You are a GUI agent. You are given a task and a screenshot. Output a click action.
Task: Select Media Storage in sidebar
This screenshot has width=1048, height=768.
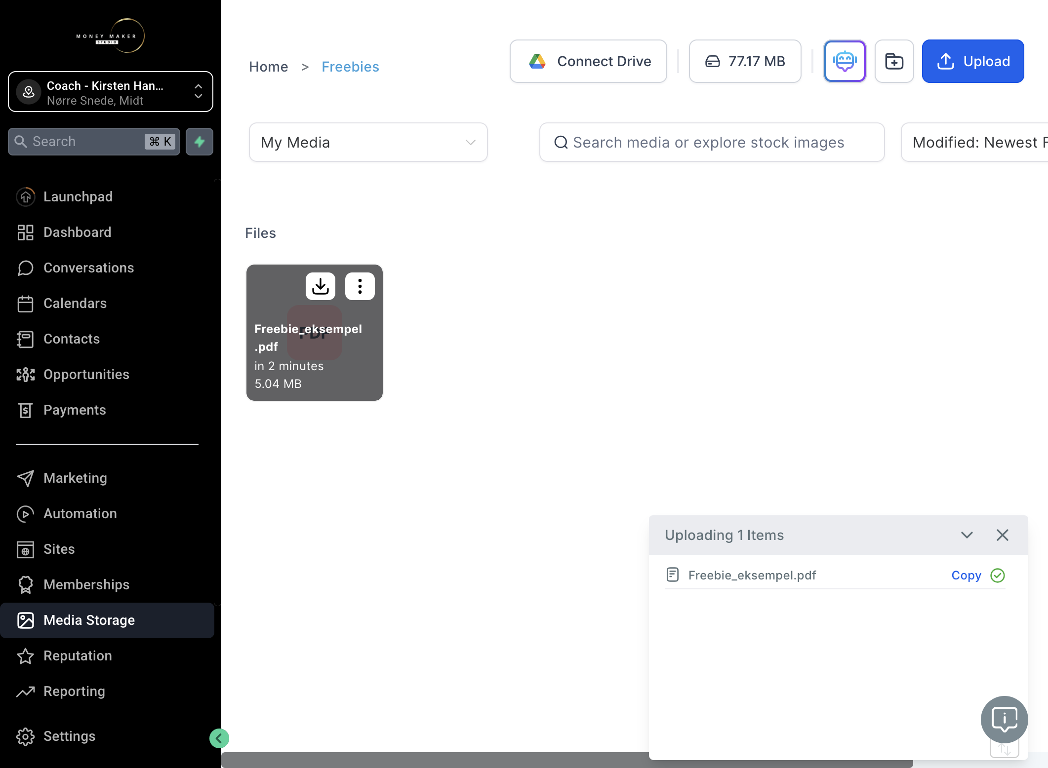click(x=107, y=620)
